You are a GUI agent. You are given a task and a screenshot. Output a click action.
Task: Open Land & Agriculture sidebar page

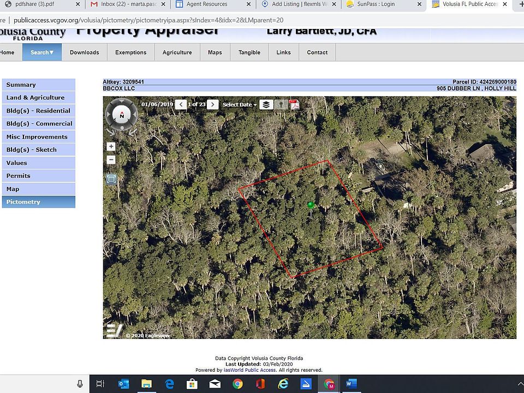39,98
